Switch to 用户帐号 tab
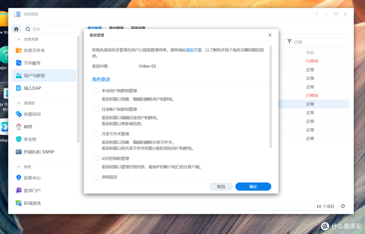Viewport: 365px width, 234px height. tap(95, 28)
